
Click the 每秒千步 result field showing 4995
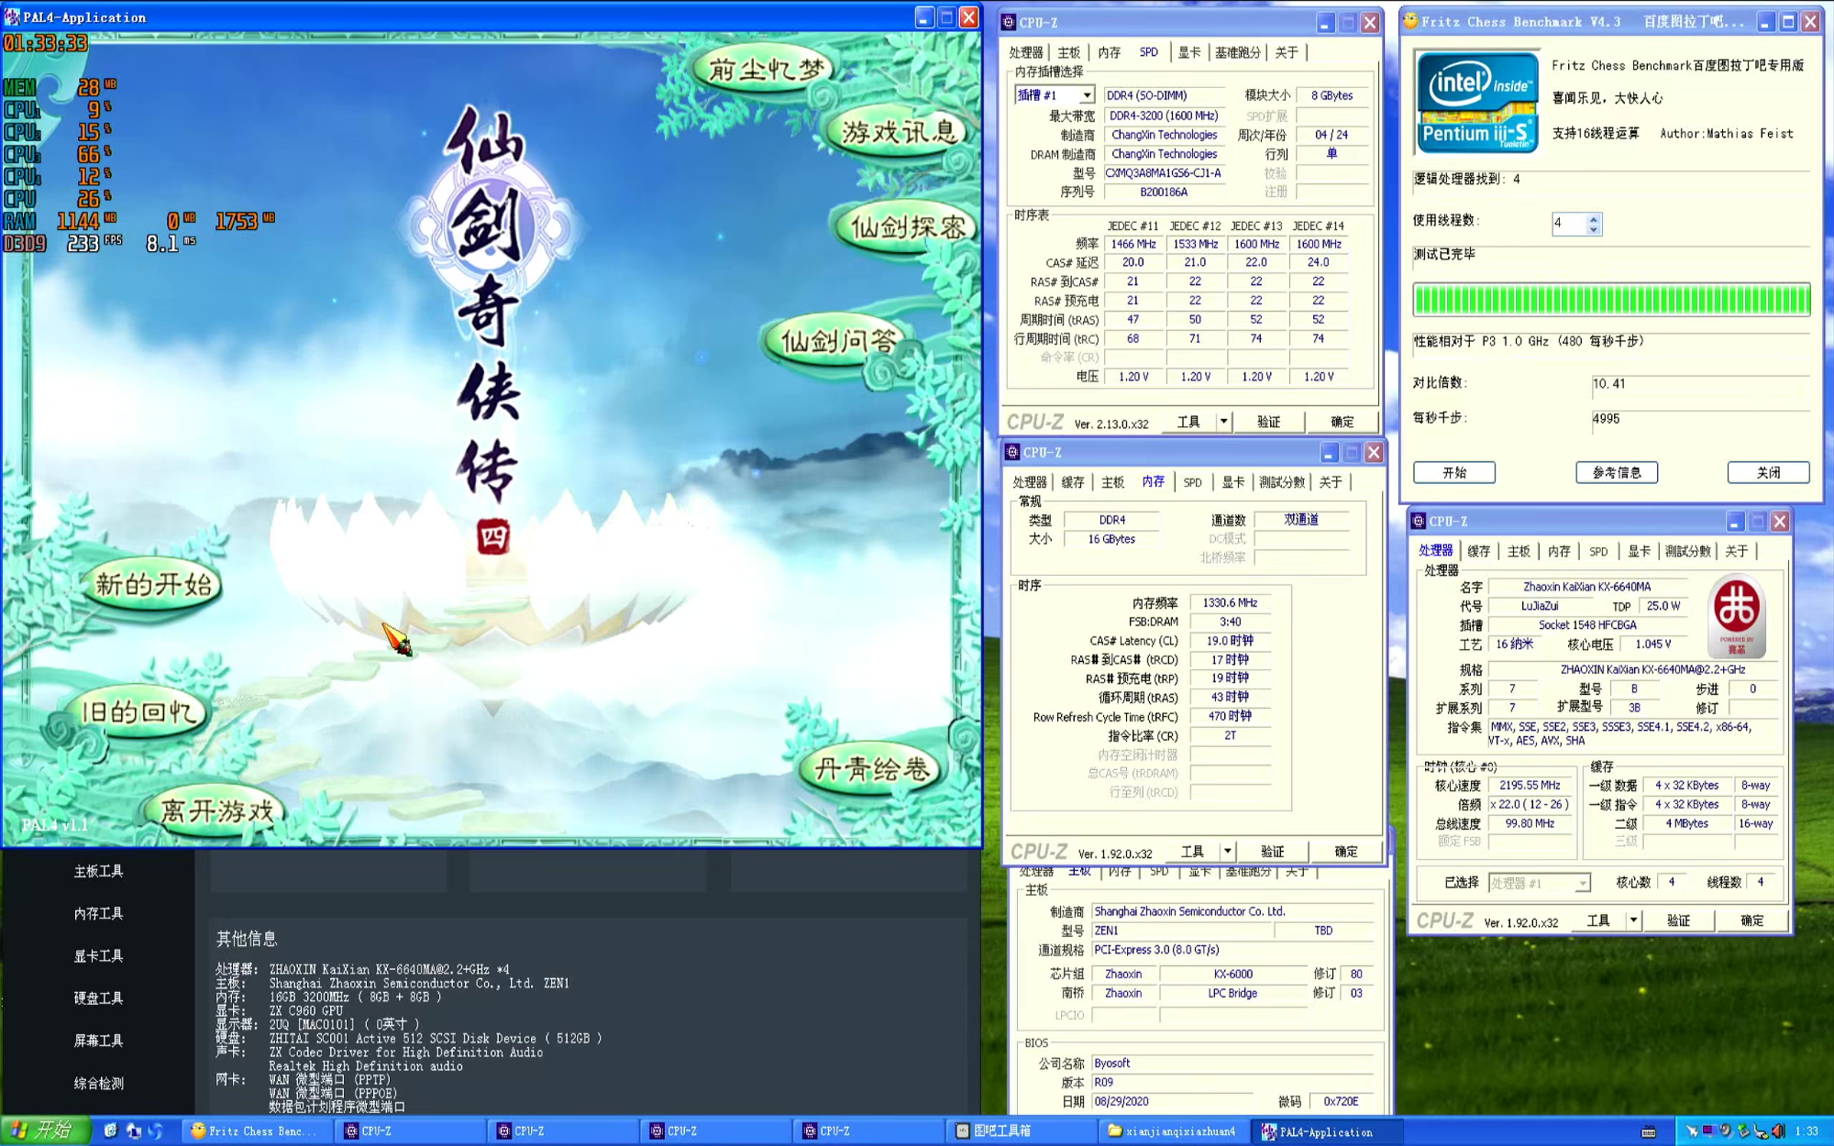pyautogui.click(x=1701, y=419)
